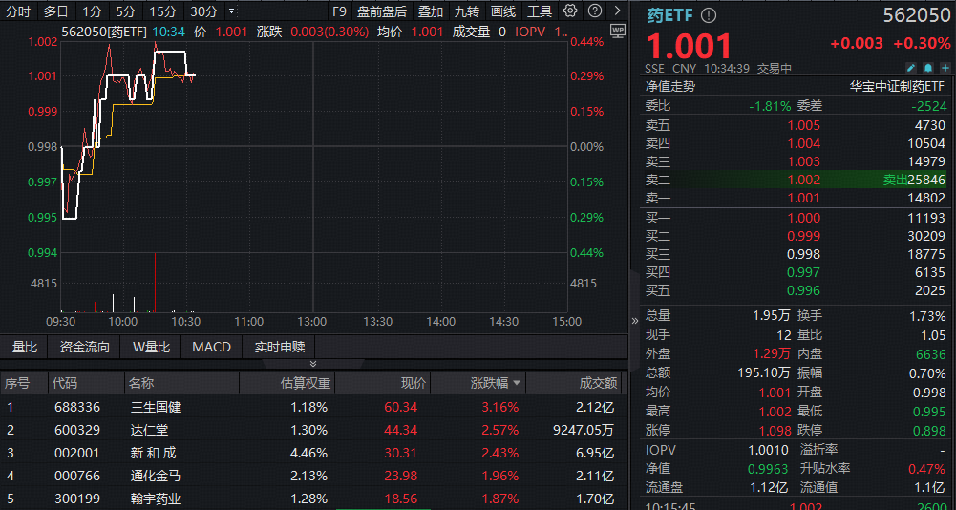
Task: Expand more time periods dropdown after 30分
Action: tap(231, 11)
